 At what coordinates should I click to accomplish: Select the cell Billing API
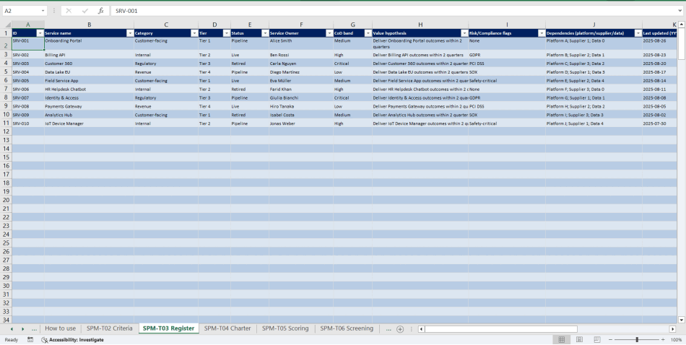click(90, 55)
